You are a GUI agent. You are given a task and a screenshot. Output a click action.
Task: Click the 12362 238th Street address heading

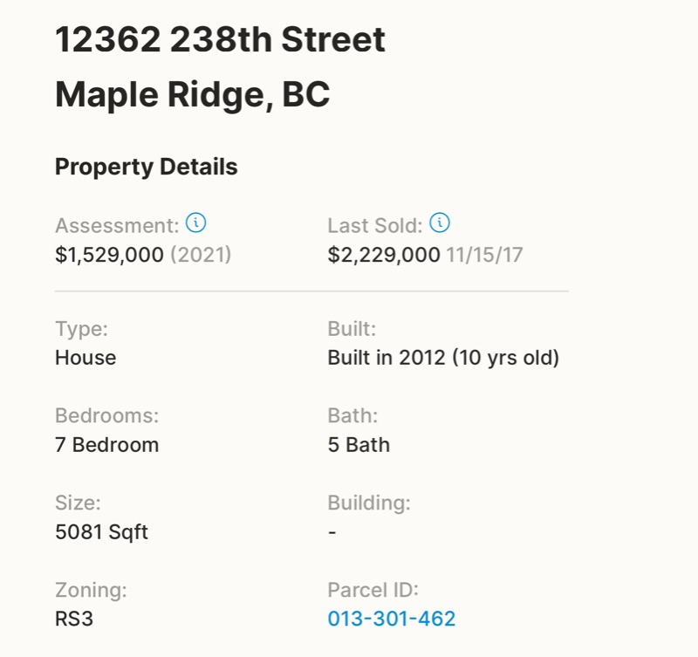tap(220, 40)
